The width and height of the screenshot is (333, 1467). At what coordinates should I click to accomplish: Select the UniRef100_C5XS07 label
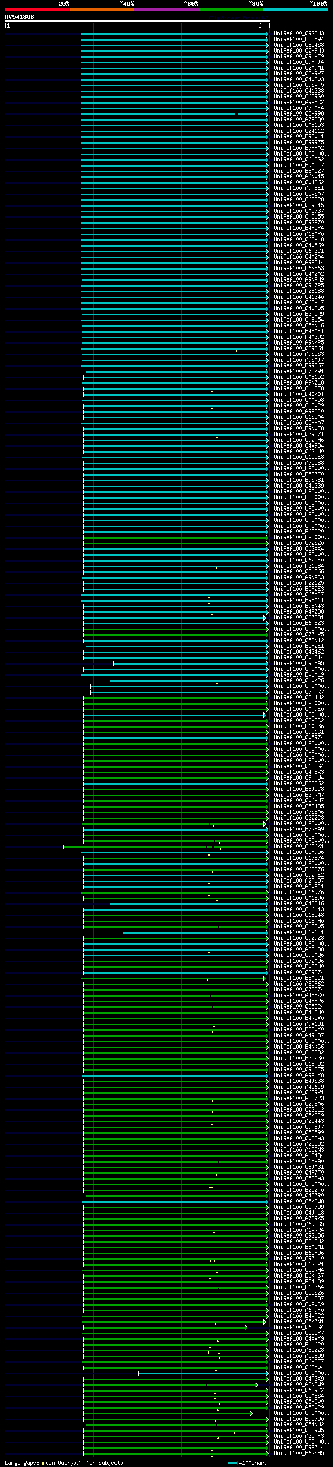click(298, 194)
